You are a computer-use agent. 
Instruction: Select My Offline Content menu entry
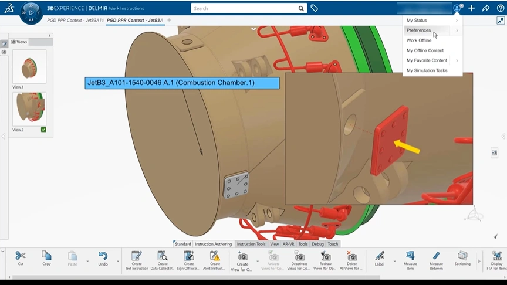click(425, 50)
